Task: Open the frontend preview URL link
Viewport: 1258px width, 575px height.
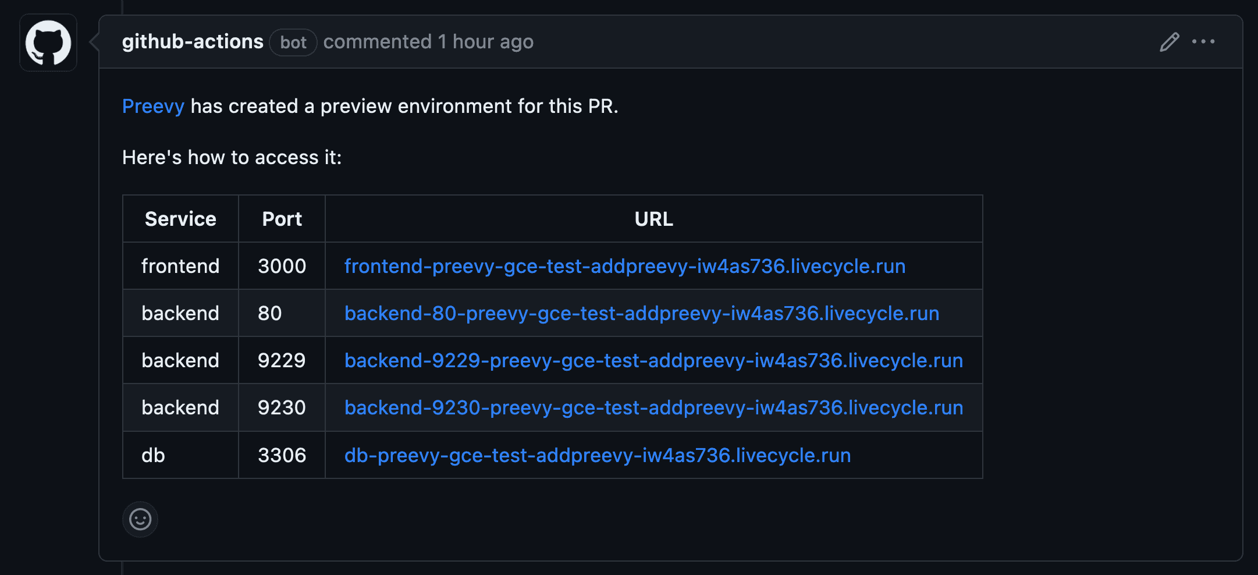Action: (625, 266)
